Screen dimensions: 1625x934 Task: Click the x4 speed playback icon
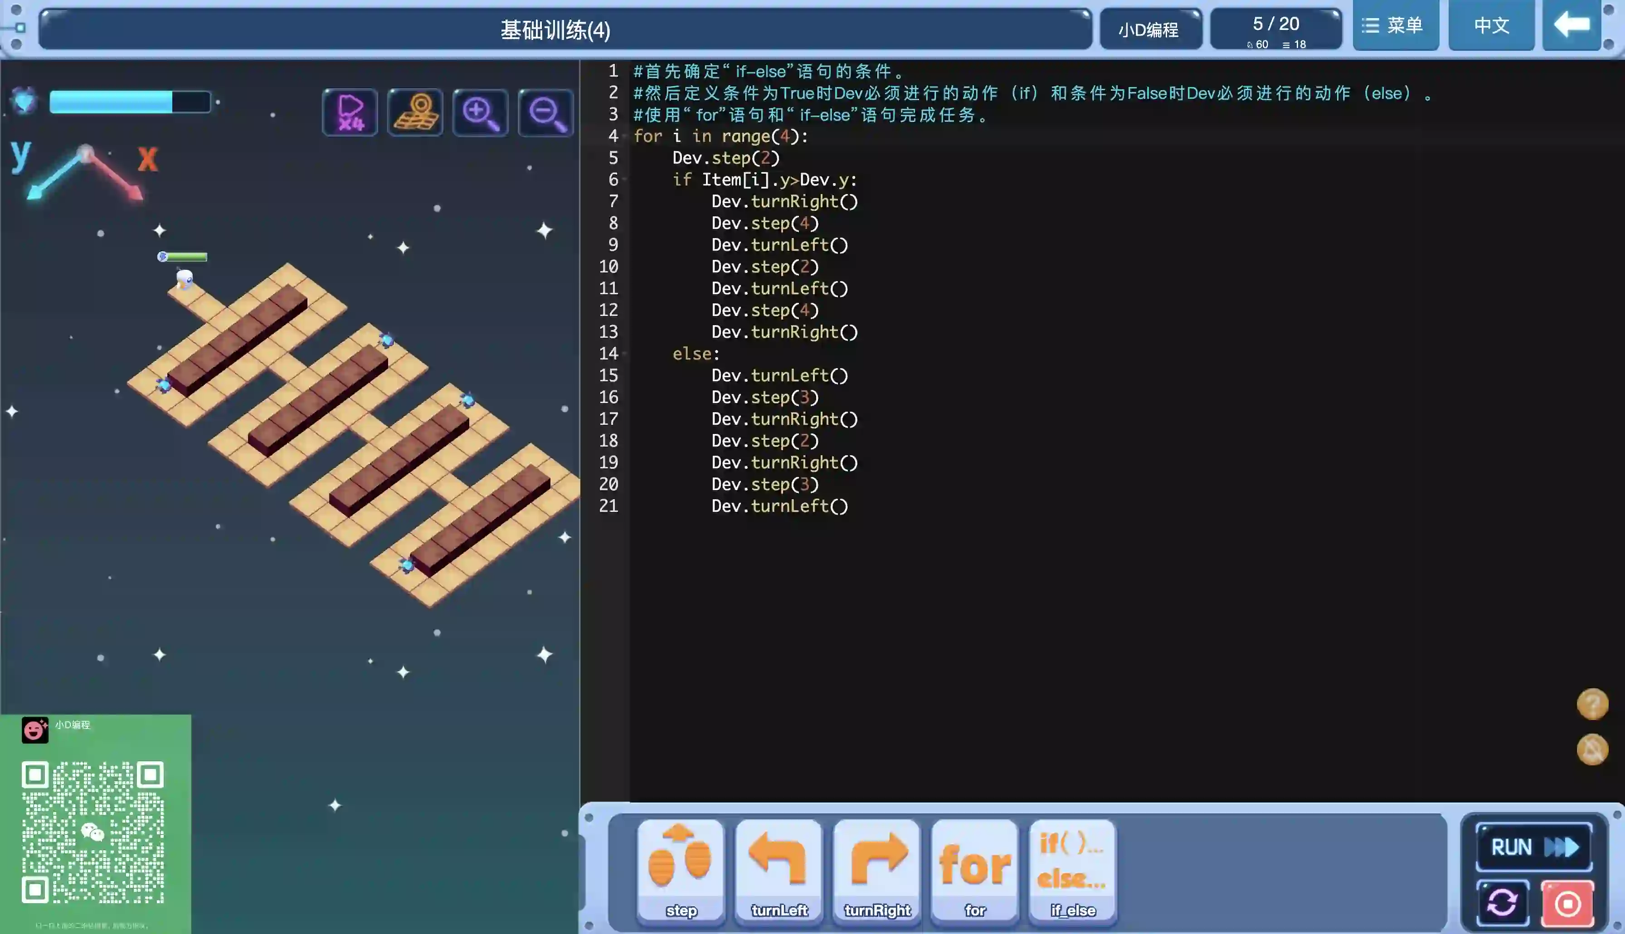(350, 112)
